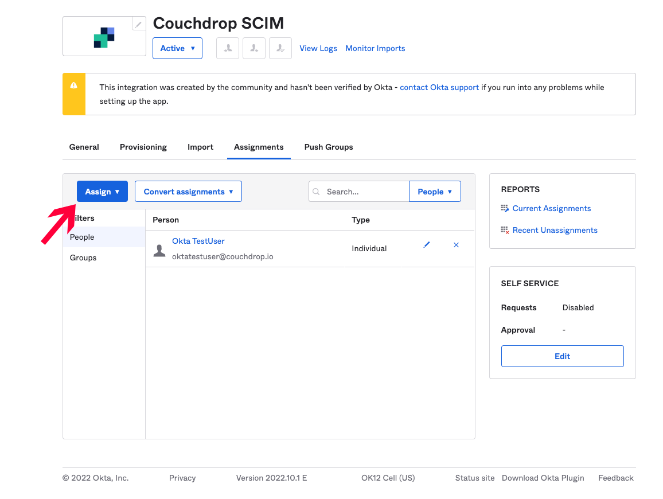This screenshot has width=663, height=499.
Task: Click the person icon with incoming arrow
Action: click(x=228, y=48)
